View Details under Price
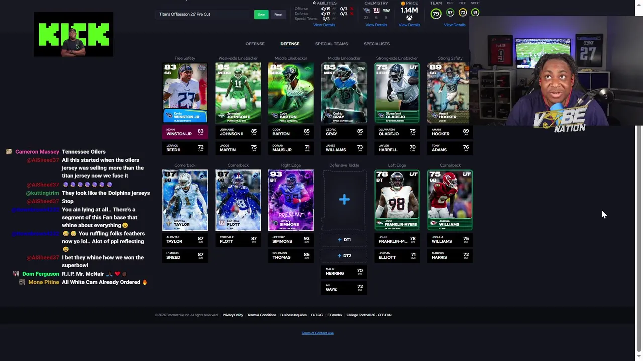This screenshot has height=361, width=643. click(x=409, y=25)
